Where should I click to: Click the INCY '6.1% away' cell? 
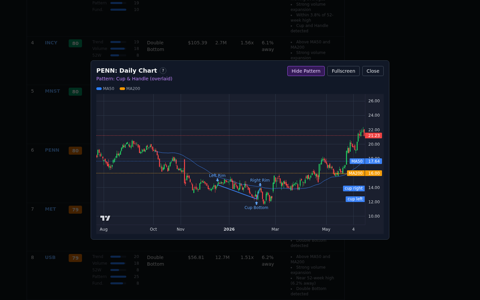(x=268, y=46)
